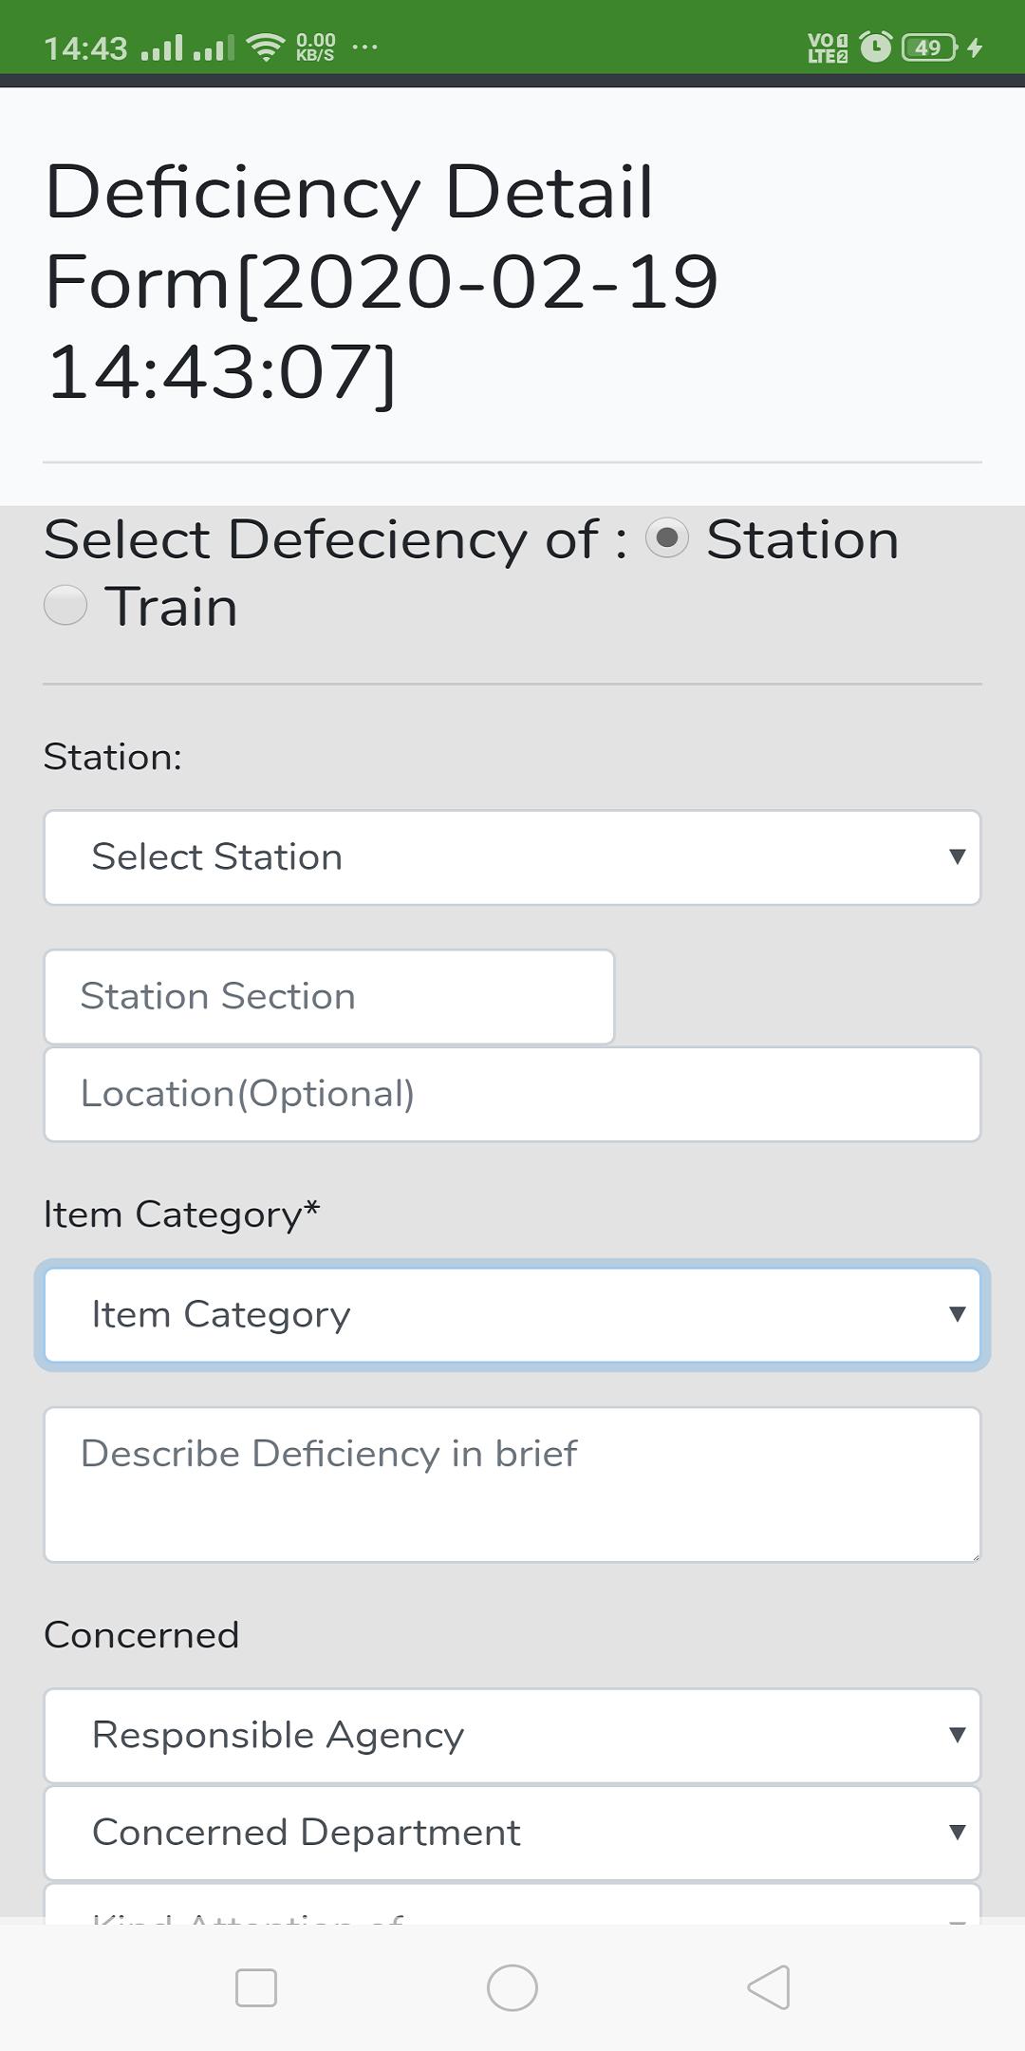Tap the battery indicator icon
1025x2051 pixels.
929,47
